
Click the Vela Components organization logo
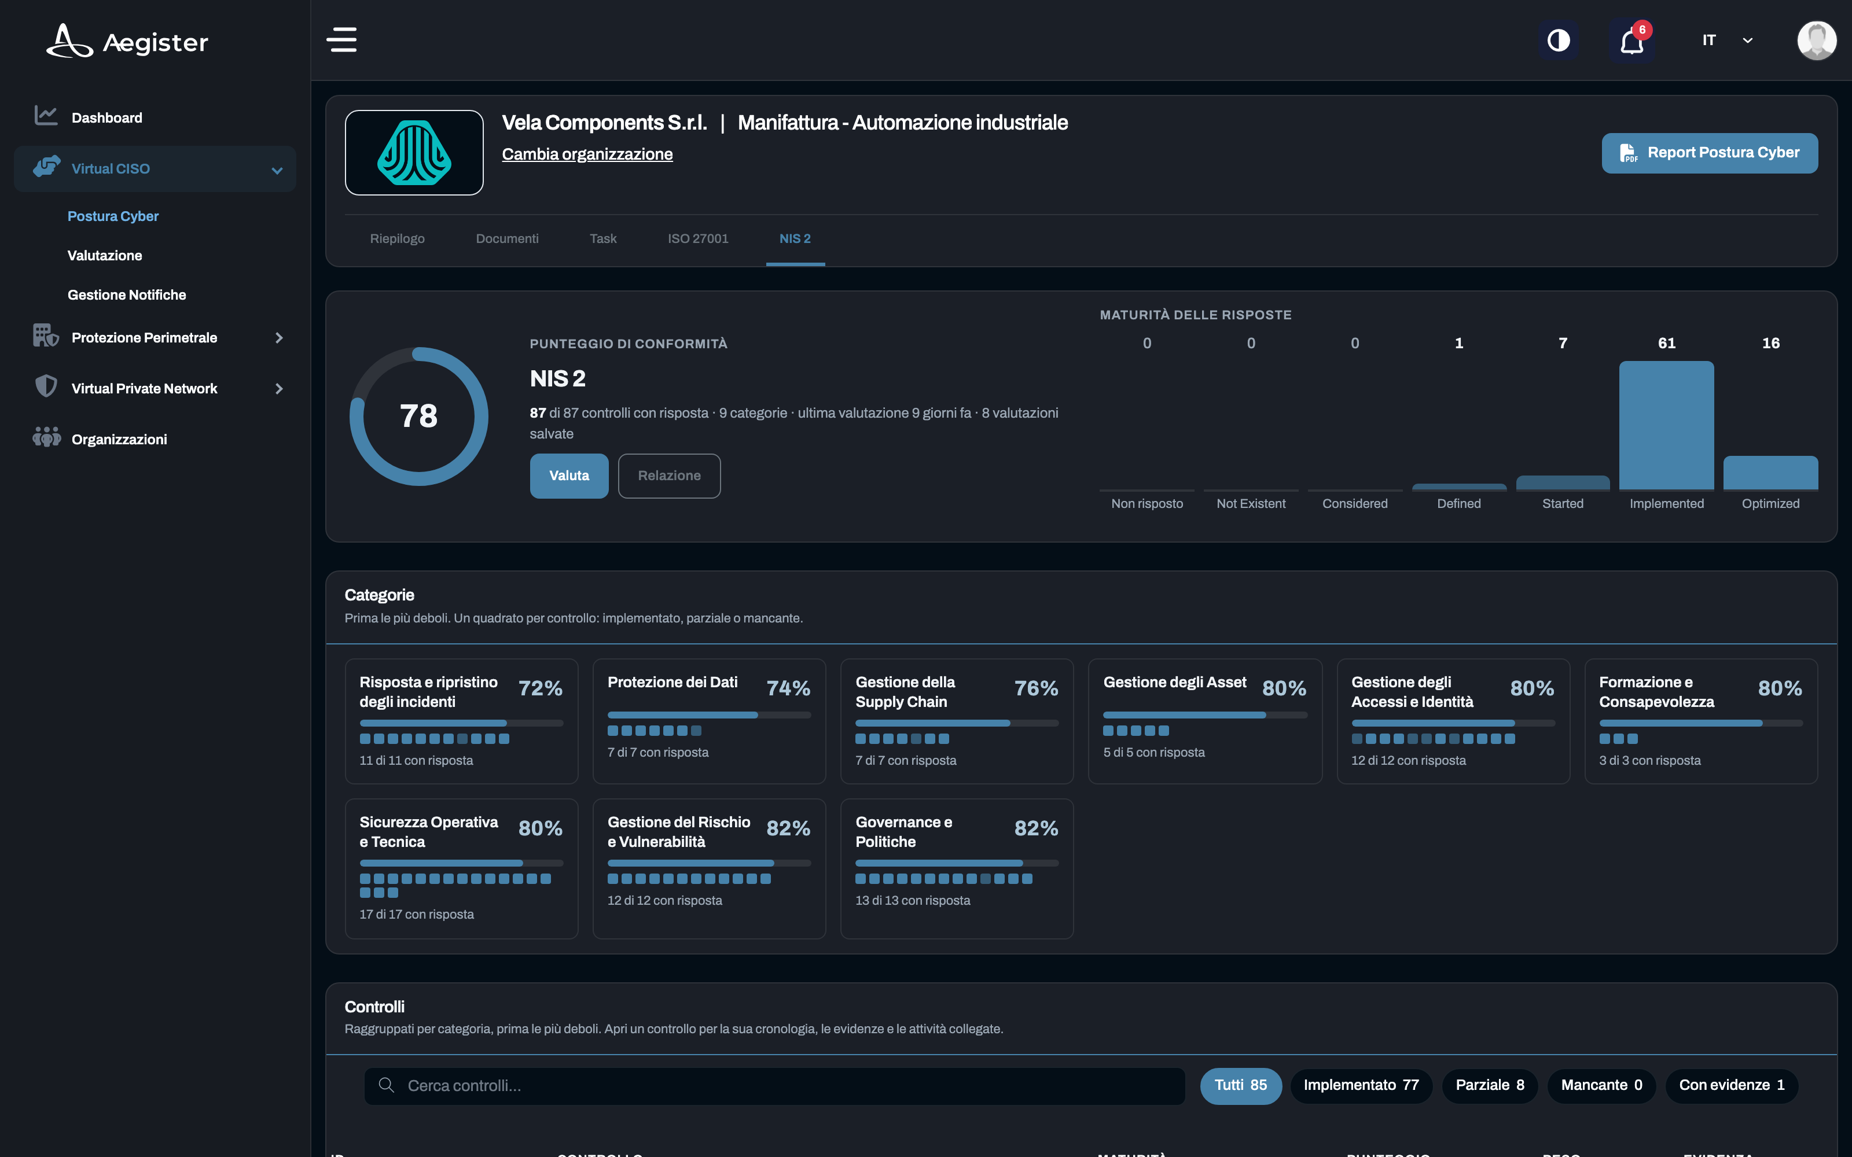pos(414,152)
